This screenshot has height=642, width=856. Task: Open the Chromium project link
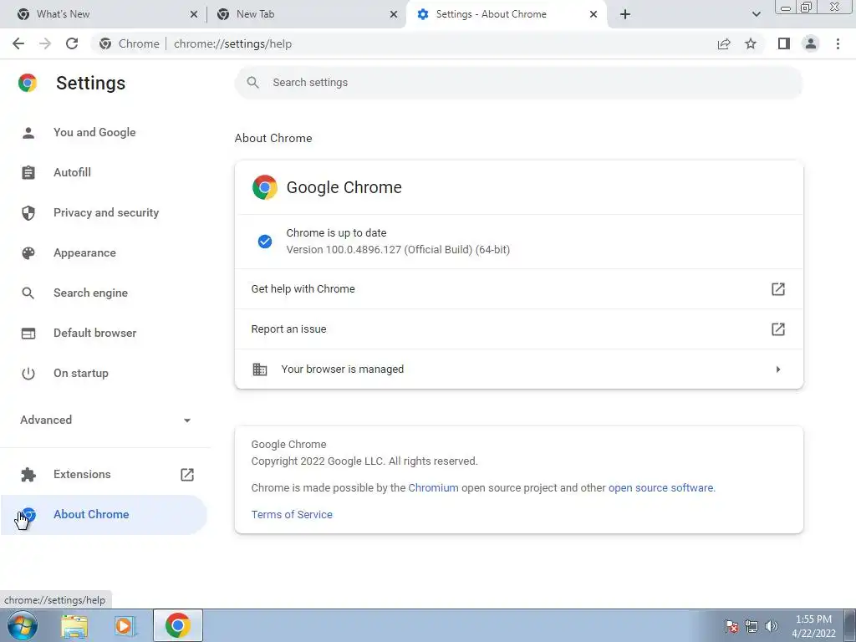pyautogui.click(x=433, y=488)
